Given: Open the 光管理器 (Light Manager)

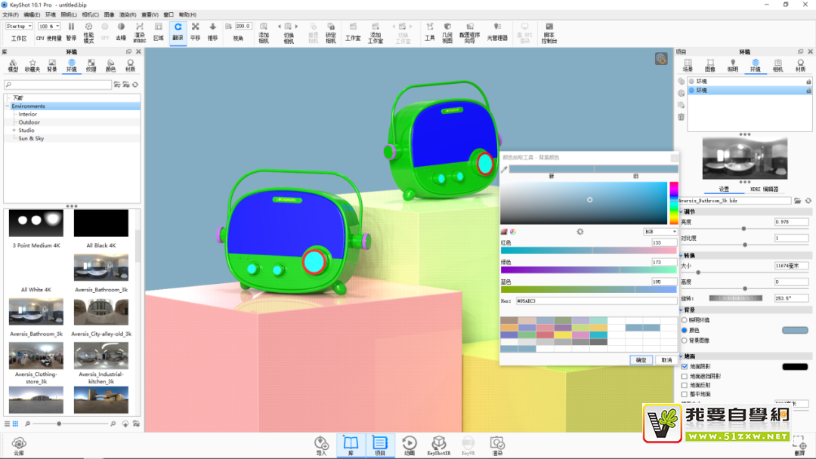Looking at the screenshot, I should (x=496, y=31).
